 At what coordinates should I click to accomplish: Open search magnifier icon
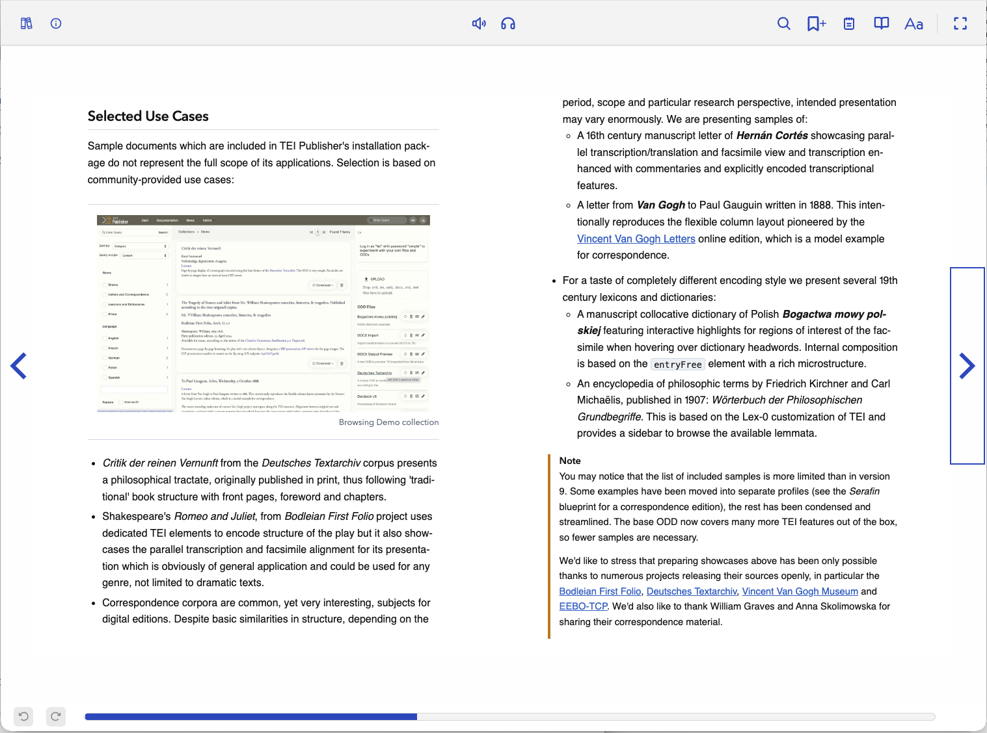(x=784, y=23)
